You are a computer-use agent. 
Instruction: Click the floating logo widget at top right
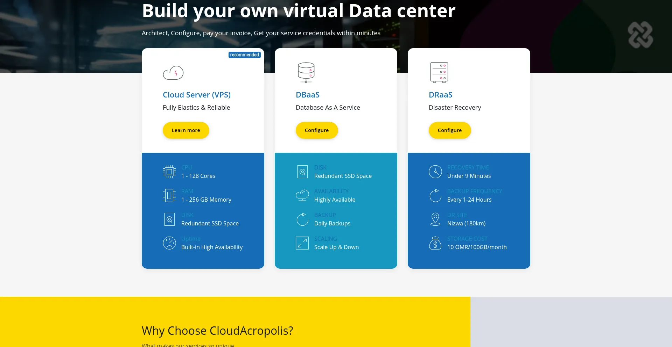[640, 35]
